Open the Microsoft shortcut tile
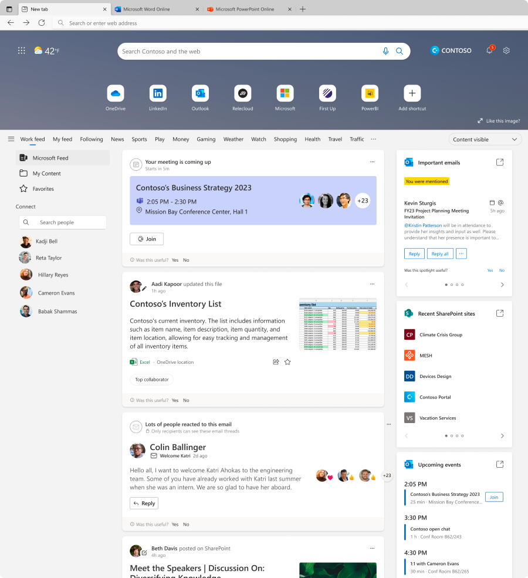Viewport: 528px width, 578px height. 285,94
